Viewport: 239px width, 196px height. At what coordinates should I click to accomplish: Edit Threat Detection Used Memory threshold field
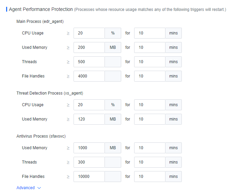(x=89, y=119)
